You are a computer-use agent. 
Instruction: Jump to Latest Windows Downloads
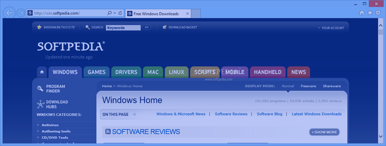point(317,114)
